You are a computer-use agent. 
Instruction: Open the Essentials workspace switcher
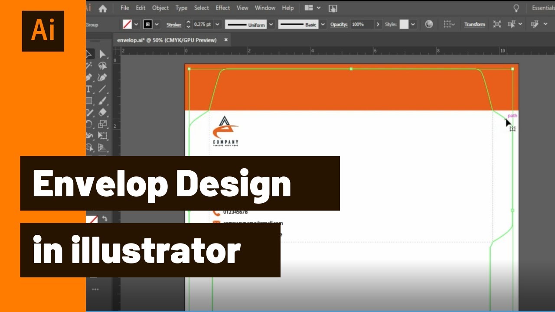click(543, 8)
